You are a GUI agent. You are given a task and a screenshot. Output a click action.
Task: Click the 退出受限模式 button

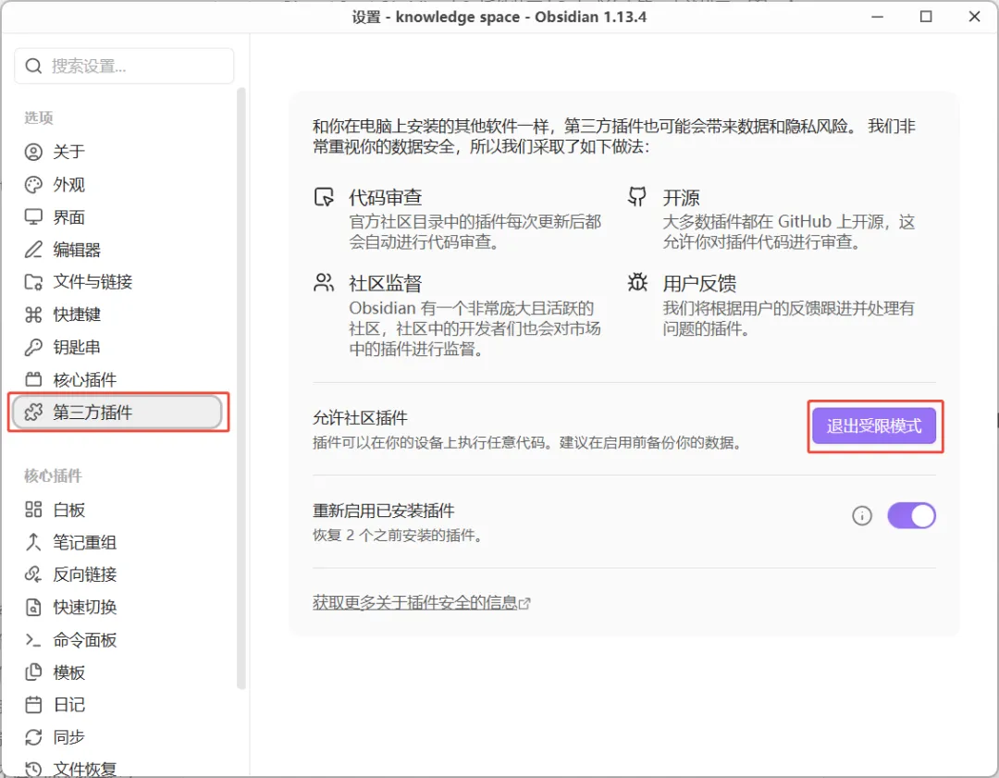coord(874,426)
